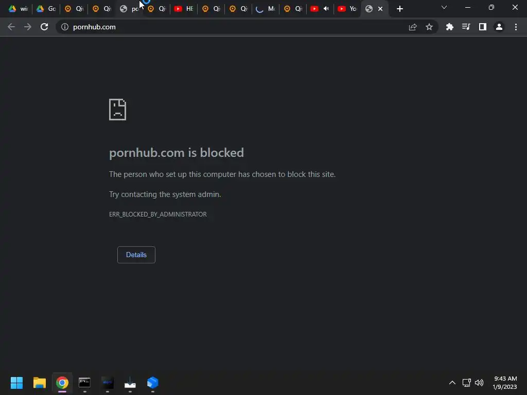Open the Windows Start menu

point(16,383)
